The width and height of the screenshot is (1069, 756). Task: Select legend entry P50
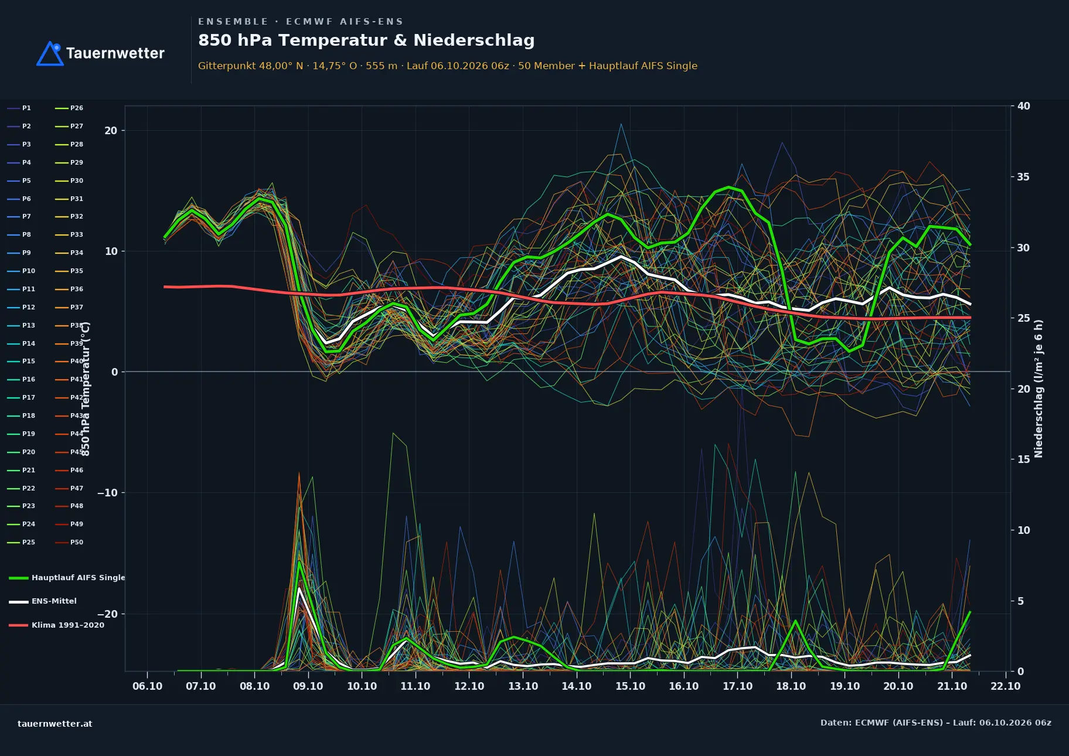pos(69,542)
